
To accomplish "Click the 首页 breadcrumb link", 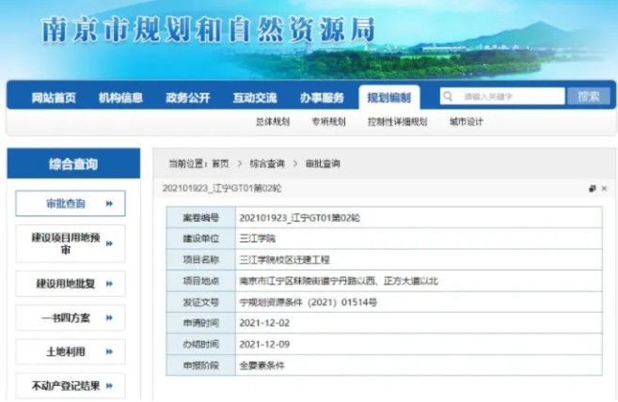I will pyautogui.click(x=220, y=163).
